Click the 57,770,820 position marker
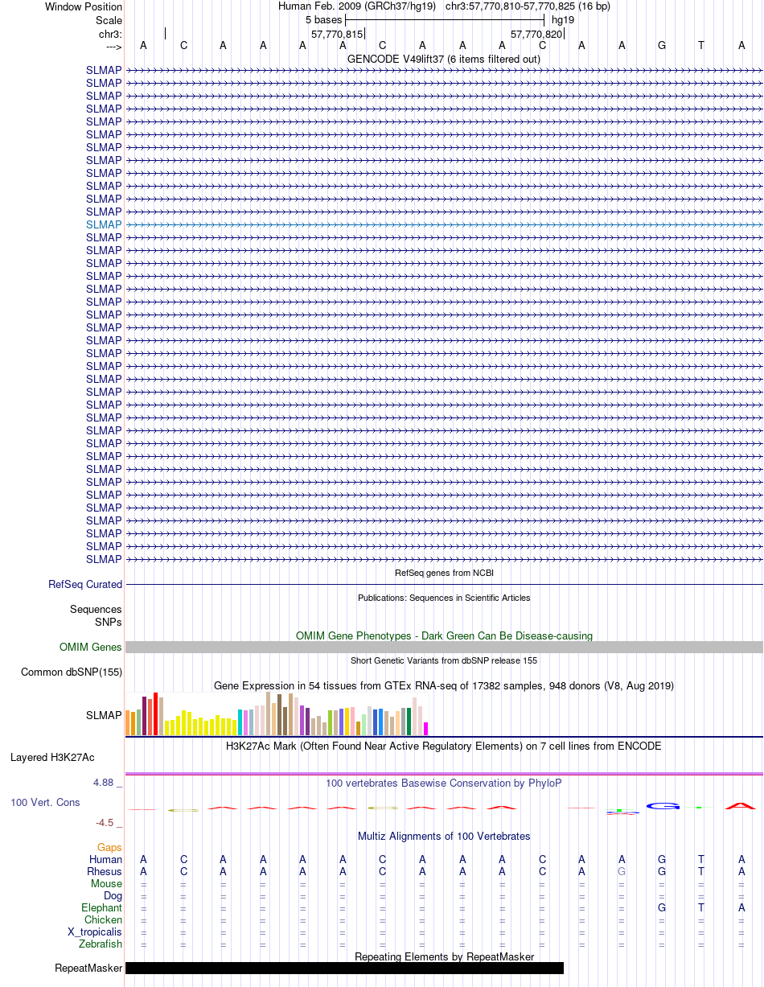The image size is (764, 987). point(536,34)
